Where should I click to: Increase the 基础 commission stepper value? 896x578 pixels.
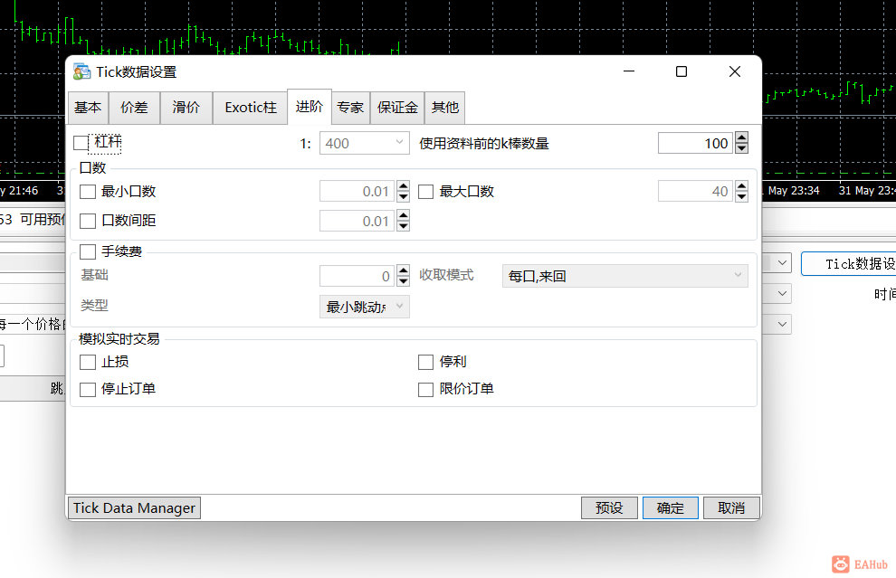pyautogui.click(x=404, y=270)
